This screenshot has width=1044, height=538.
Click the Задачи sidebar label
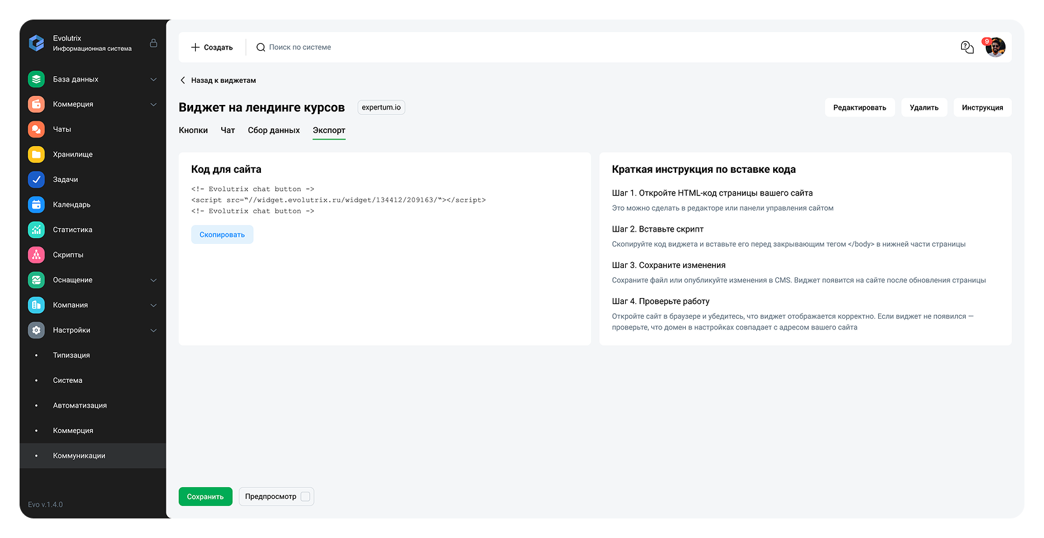tap(65, 179)
